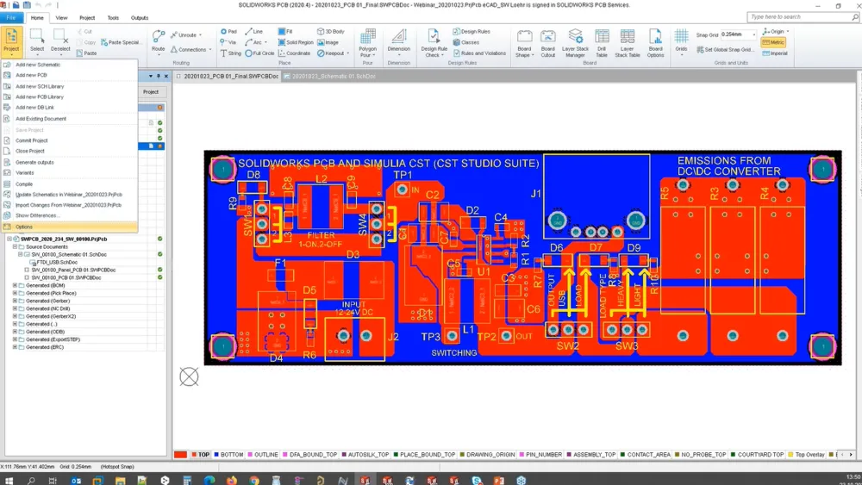This screenshot has height=485, width=862.
Task: Open the Project dropdown button
Action: [x=11, y=41]
